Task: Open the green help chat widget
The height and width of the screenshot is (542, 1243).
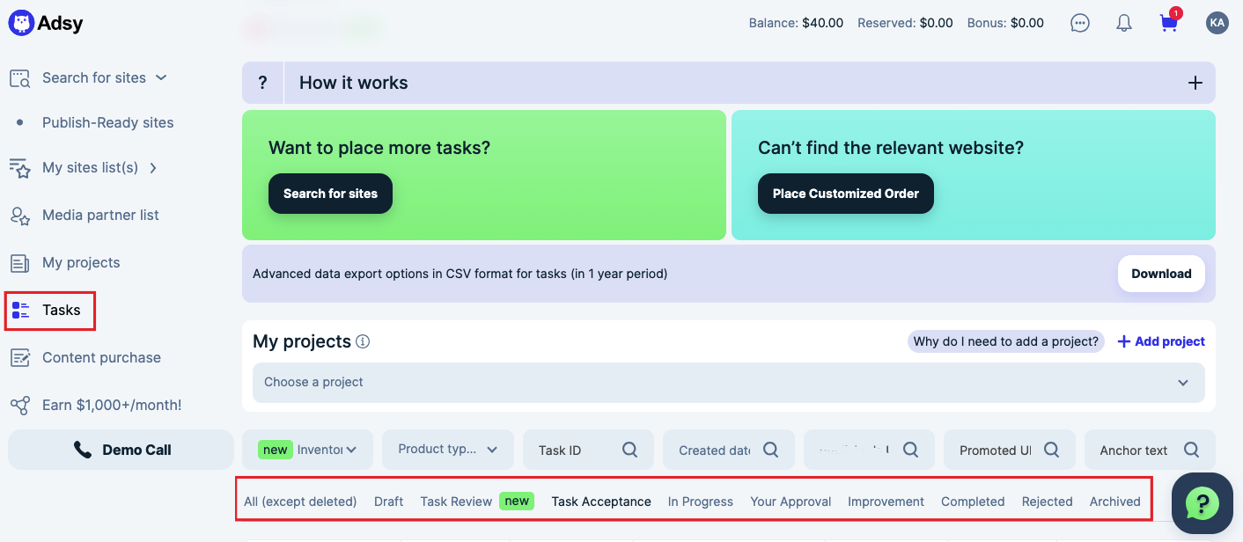Action: 1202,503
